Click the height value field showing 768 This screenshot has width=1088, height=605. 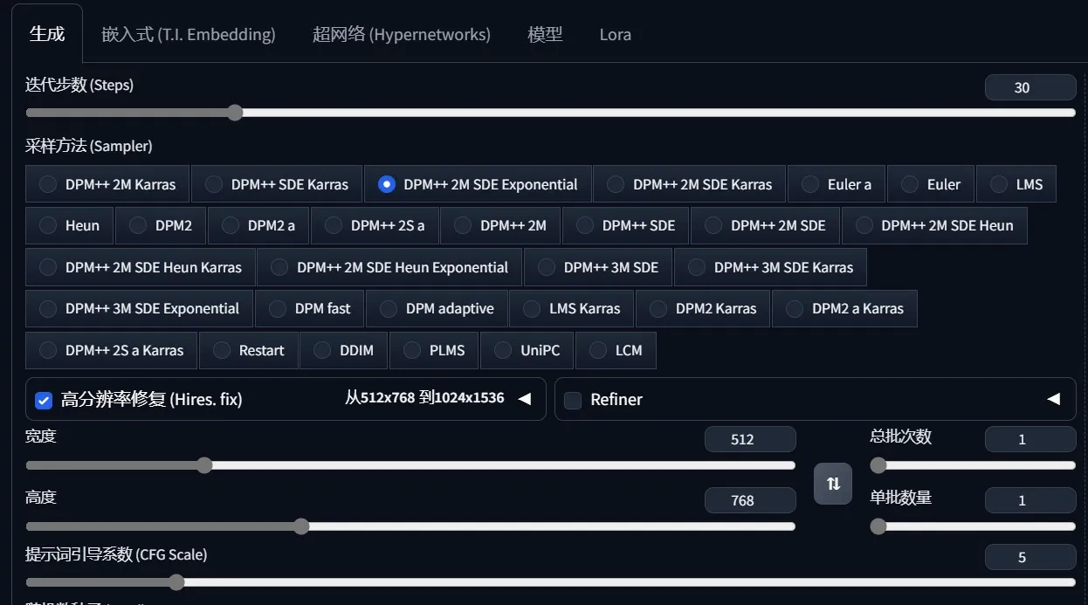(x=749, y=500)
